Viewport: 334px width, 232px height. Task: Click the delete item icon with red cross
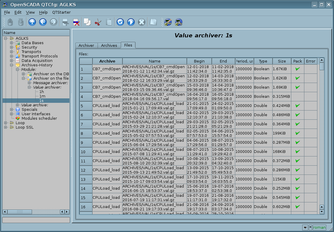point(76,22)
